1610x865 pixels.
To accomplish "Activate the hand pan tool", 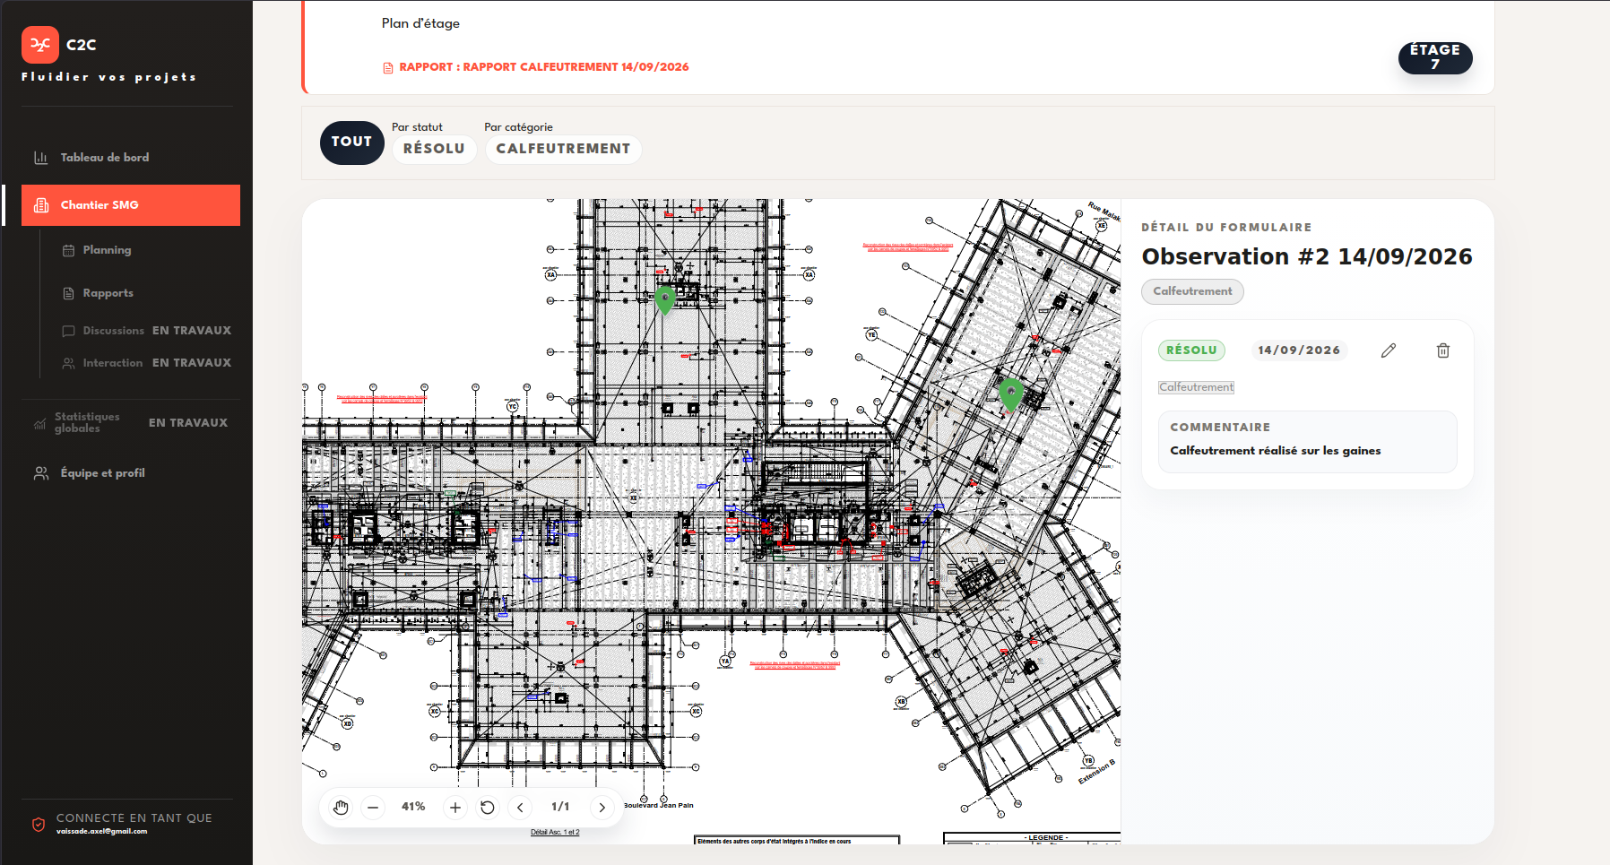I will 341,808.
